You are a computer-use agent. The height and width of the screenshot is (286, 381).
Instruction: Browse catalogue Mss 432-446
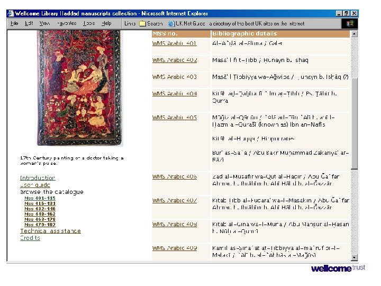(x=40, y=209)
